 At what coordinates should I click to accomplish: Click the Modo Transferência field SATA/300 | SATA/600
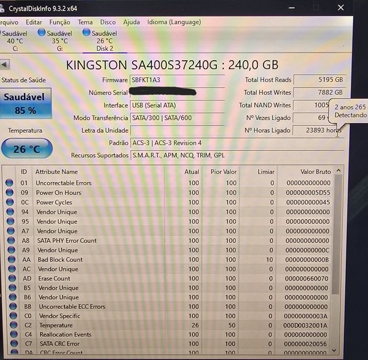click(x=178, y=118)
